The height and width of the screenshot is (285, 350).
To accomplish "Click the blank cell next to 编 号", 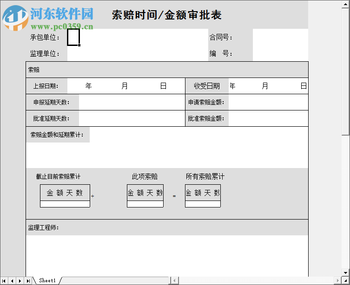I will [x=280, y=53].
